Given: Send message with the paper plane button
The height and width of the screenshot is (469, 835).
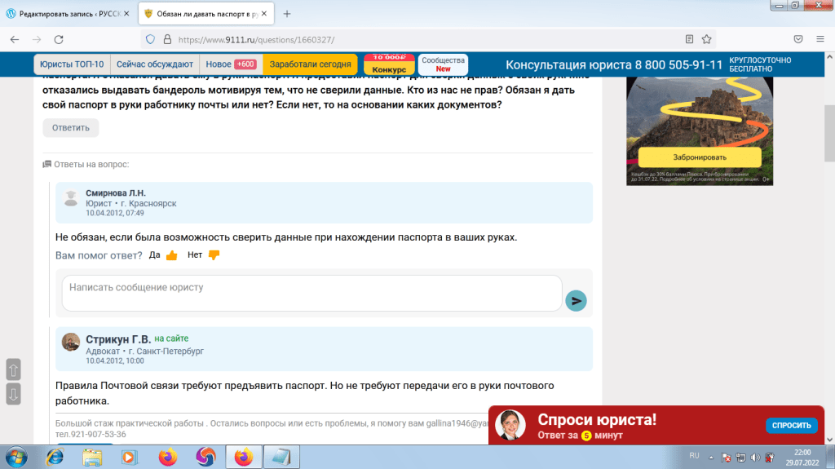Looking at the screenshot, I should [x=576, y=300].
